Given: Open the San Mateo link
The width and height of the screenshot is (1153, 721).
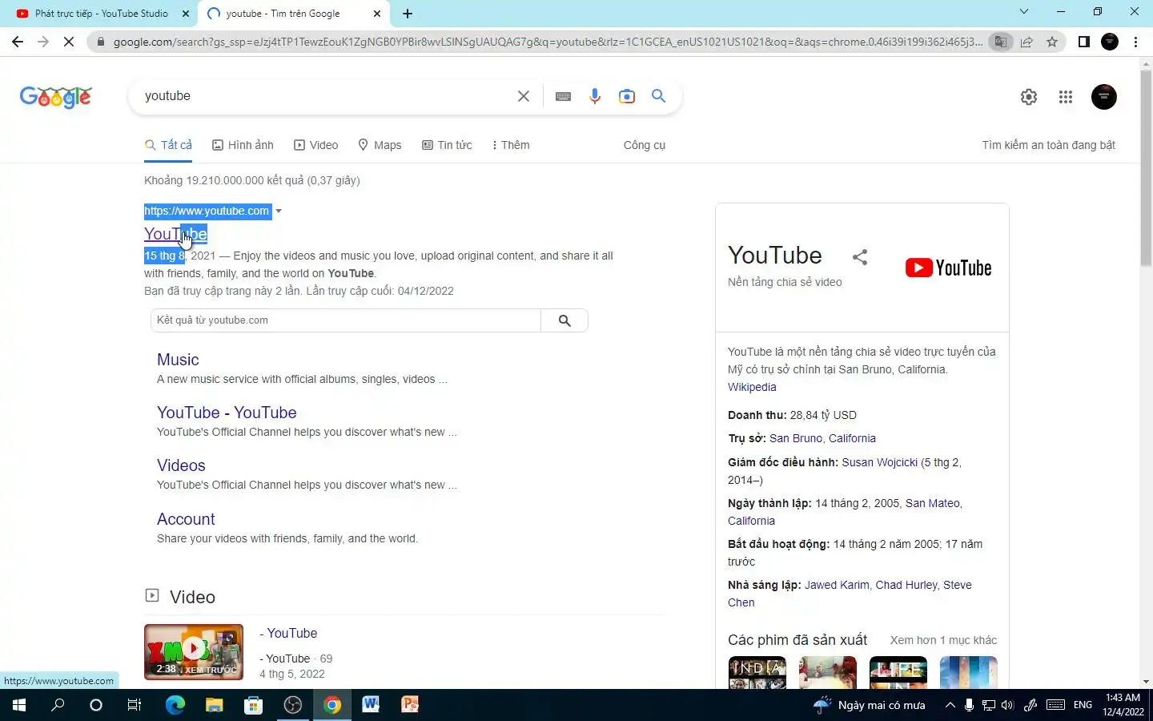Looking at the screenshot, I should [x=932, y=503].
